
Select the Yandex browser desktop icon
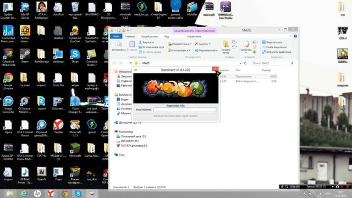[58, 127]
